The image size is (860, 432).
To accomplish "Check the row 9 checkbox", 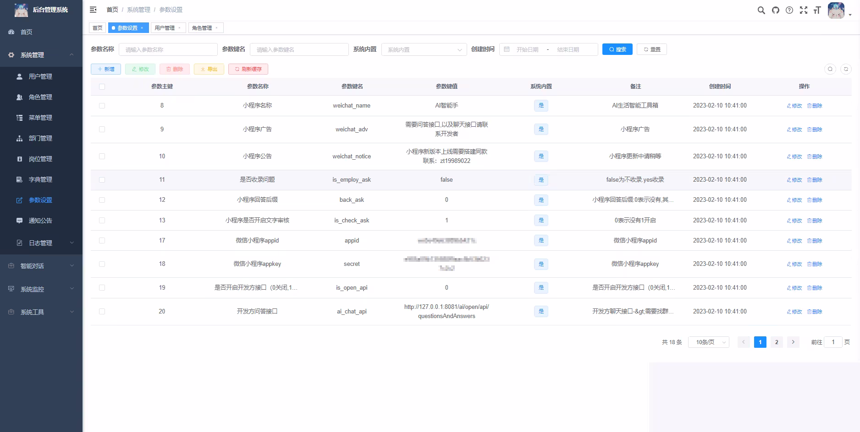I will pyautogui.click(x=102, y=130).
